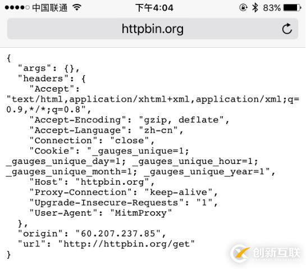The width and height of the screenshot is (306, 269).
Task: Click the http://httpbin.org/get url text
Action: coord(126,244)
